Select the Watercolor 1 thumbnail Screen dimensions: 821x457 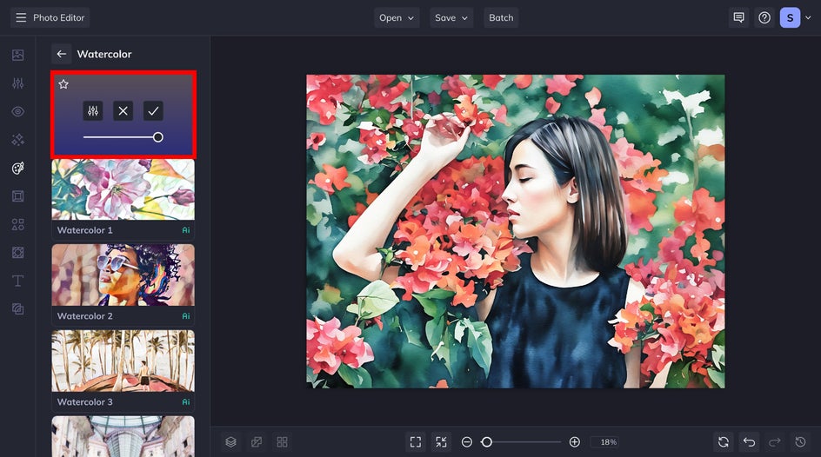click(x=123, y=189)
